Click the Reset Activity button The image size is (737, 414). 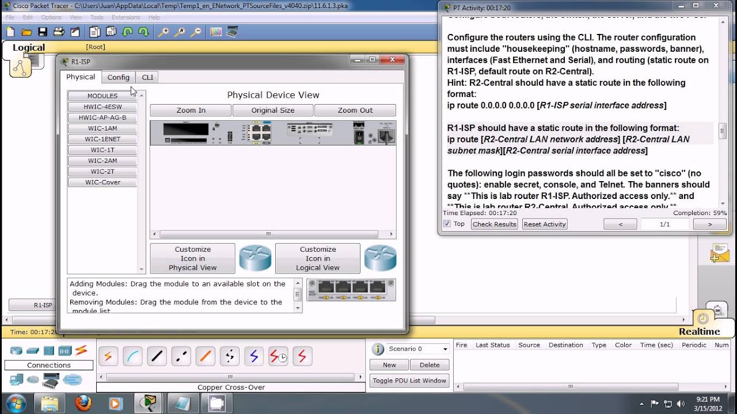pyautogui.click(x=545, y=224)
